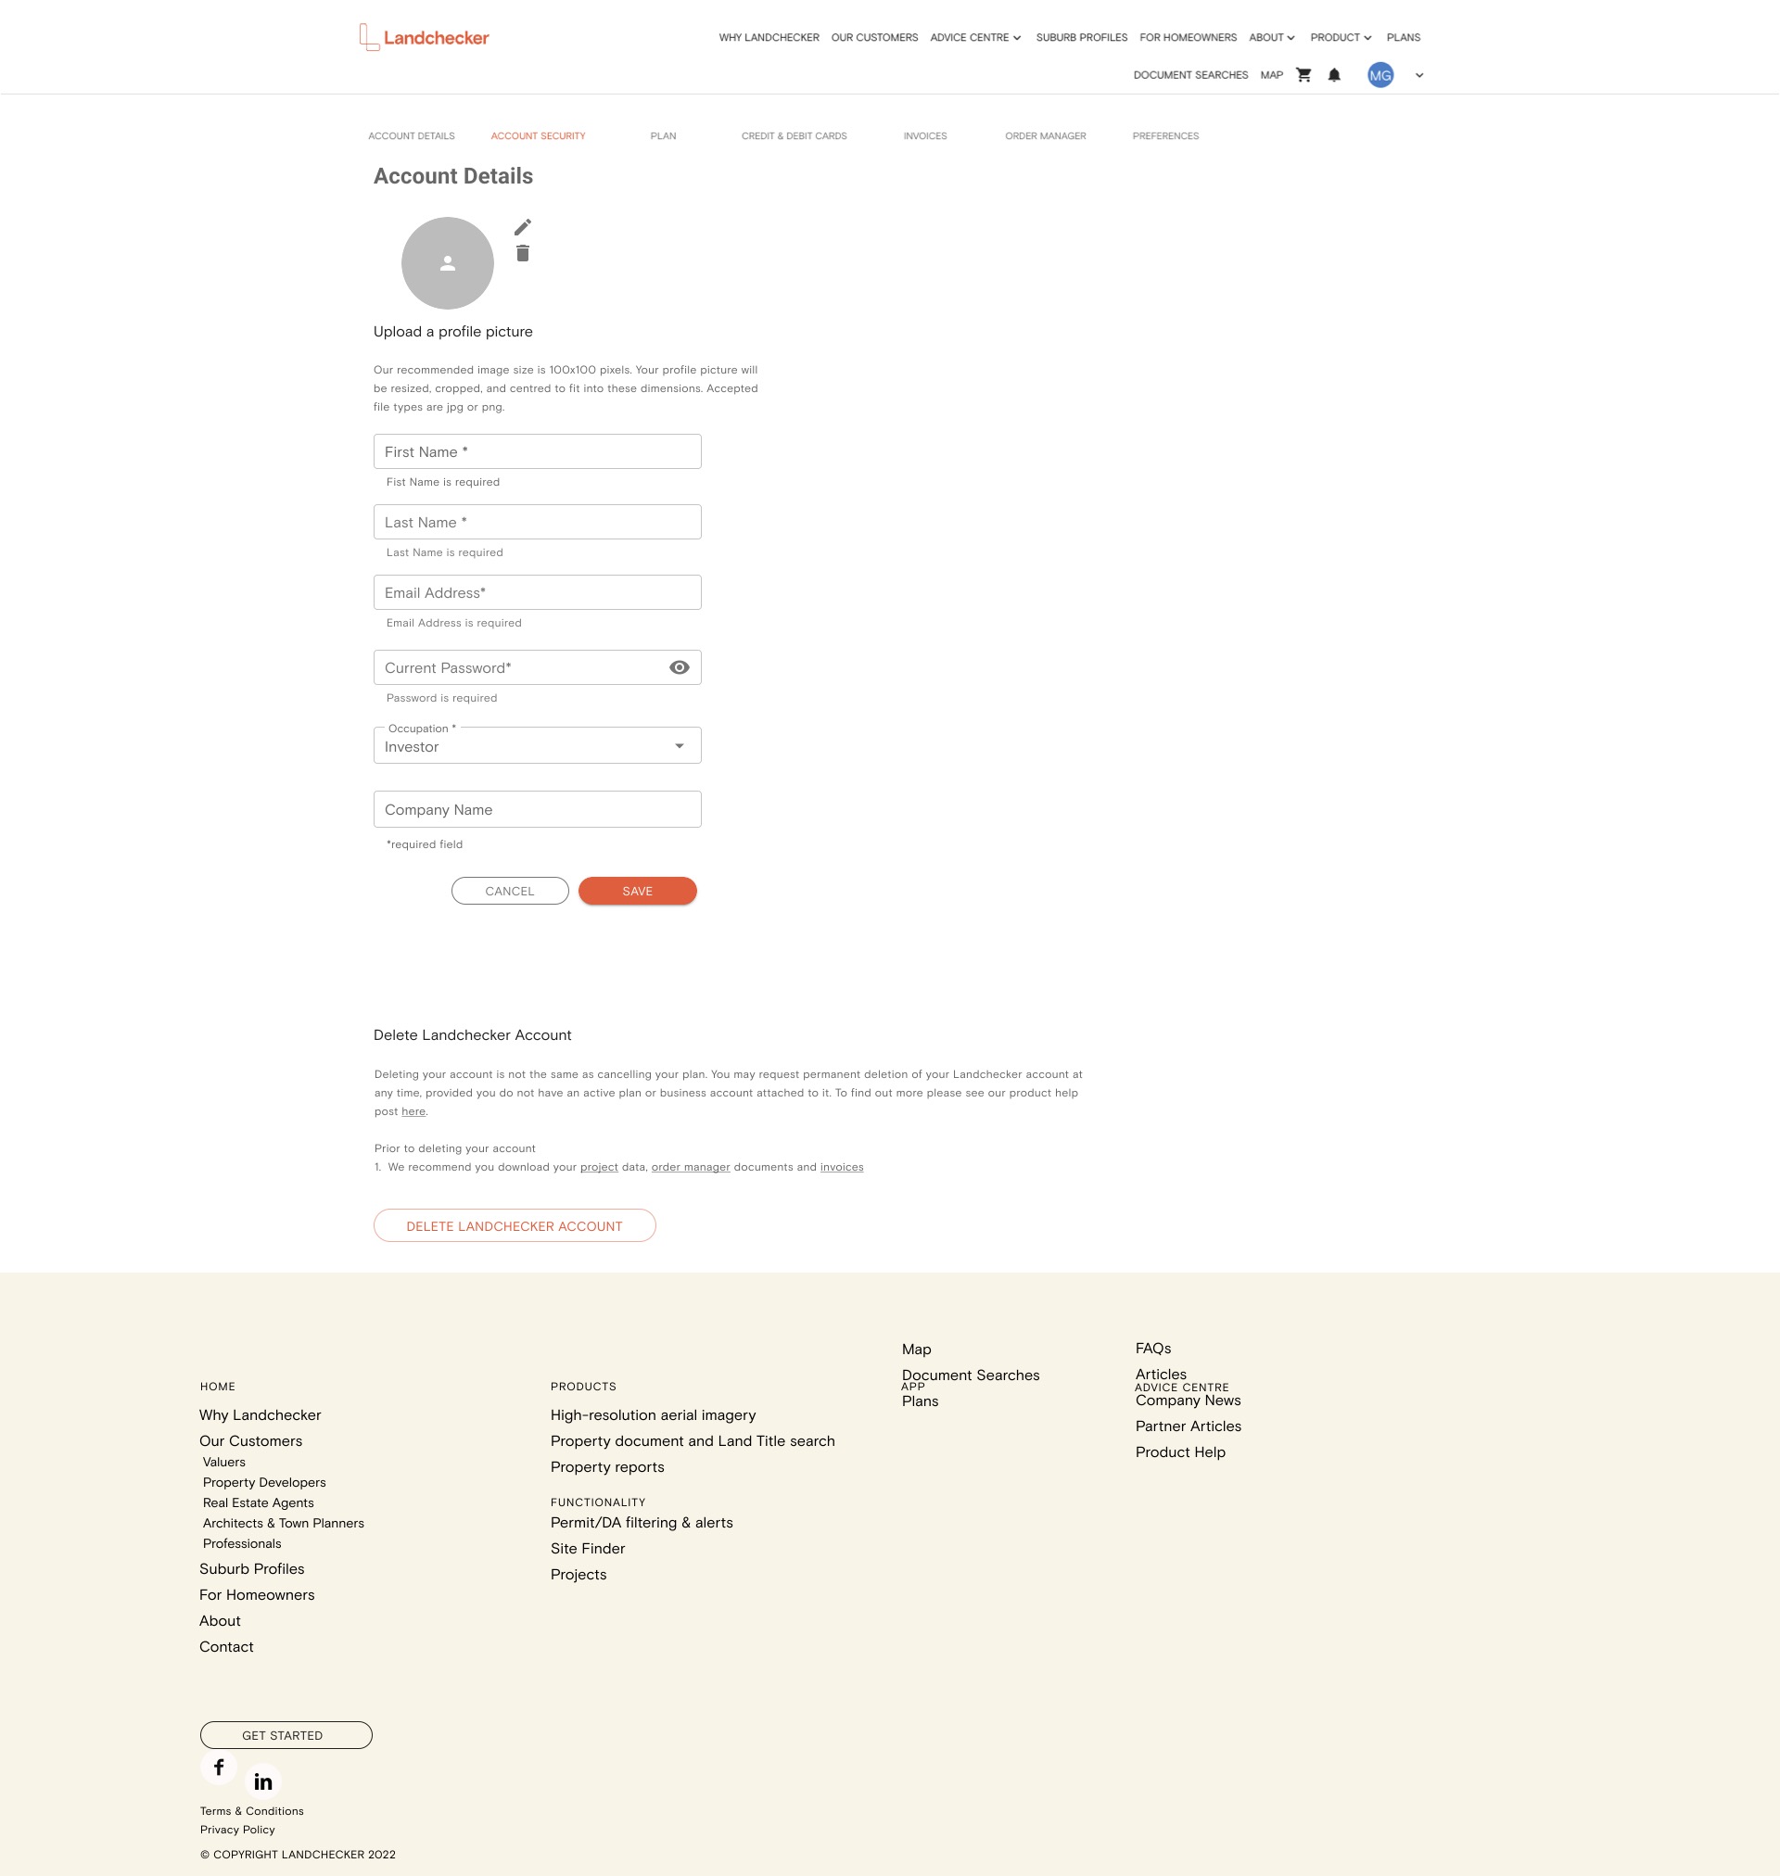Expand user account menu chevron
1780x1876 pixels.
[x=1419, y=75]
